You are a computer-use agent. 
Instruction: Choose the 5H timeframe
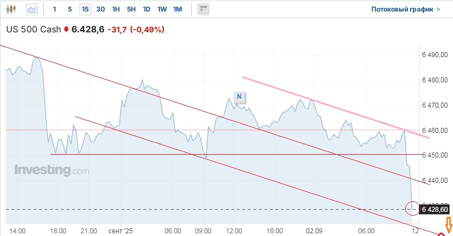coord(131,9)
